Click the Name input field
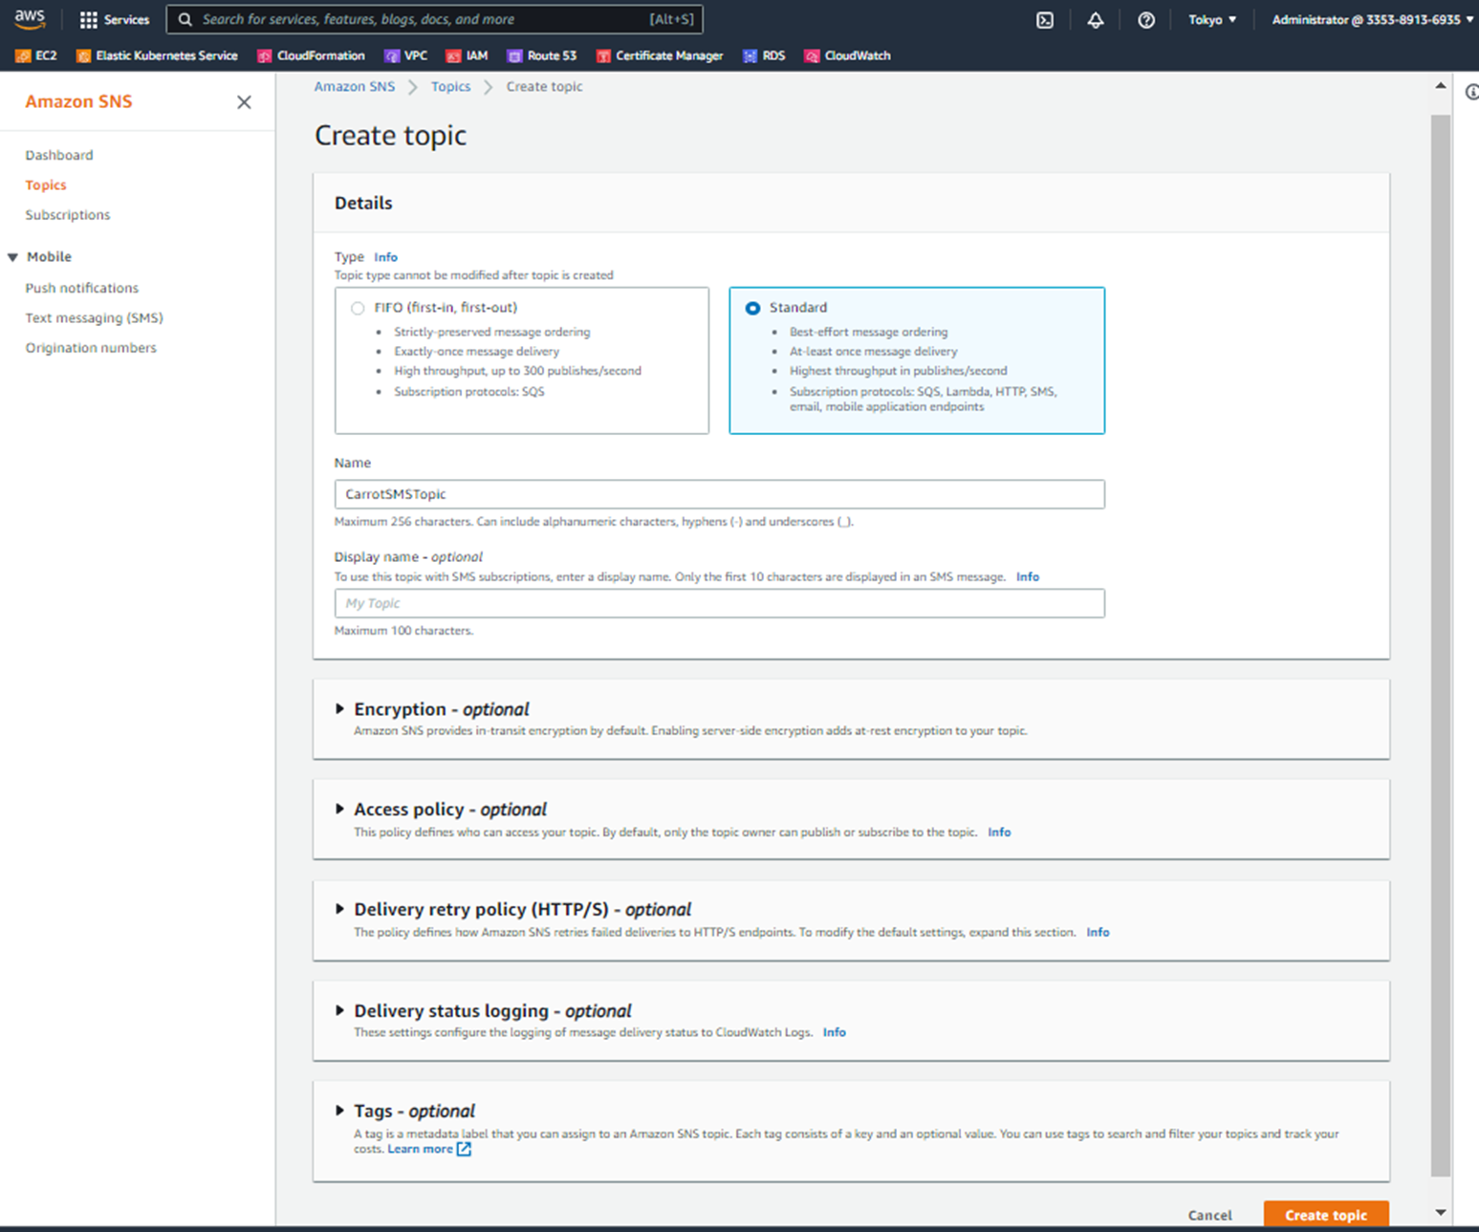Viewport: 1479px width, 1232px height. coord(719,494)
